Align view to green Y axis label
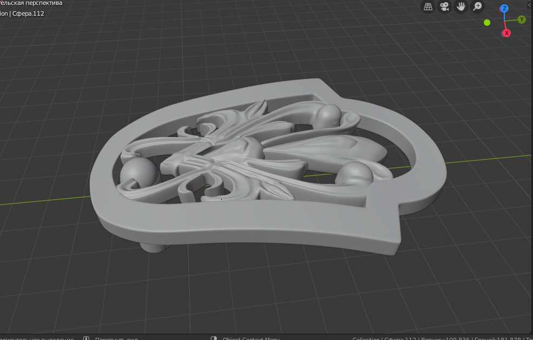Image resolution: width=533 pixels, height=340 pixels. (522, 19)
